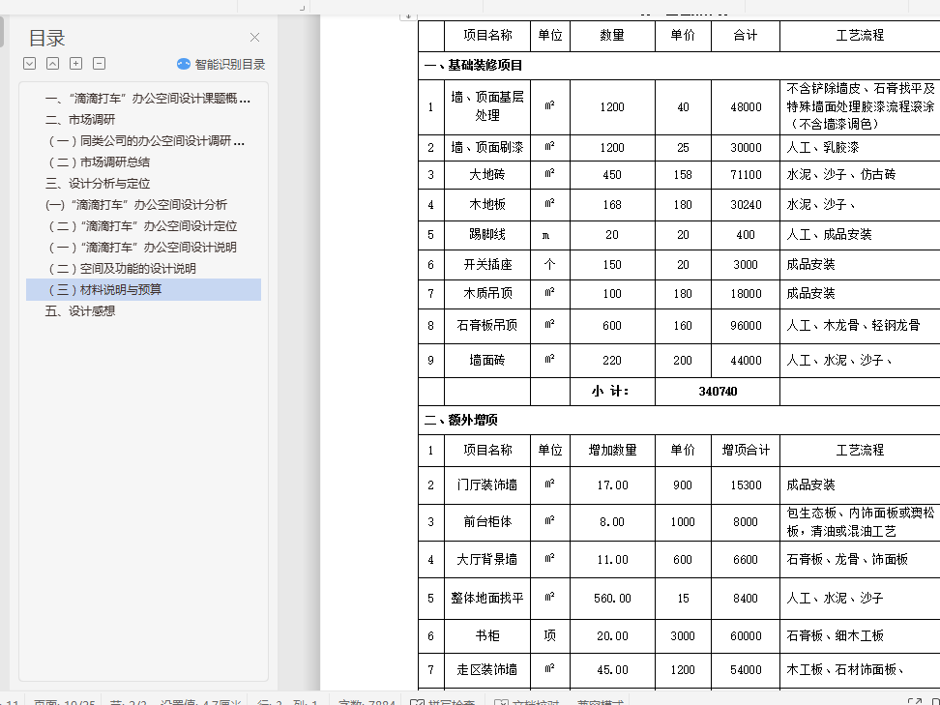This screenshot has width=940, height=705.
Task: Click the total value 48000
Action: [x=746, y=107]
